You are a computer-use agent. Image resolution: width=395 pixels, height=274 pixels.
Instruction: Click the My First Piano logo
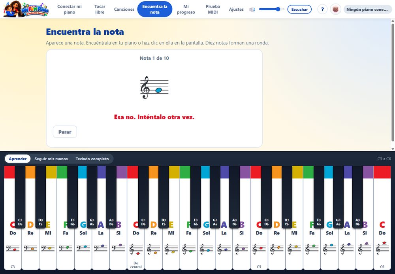26,9
